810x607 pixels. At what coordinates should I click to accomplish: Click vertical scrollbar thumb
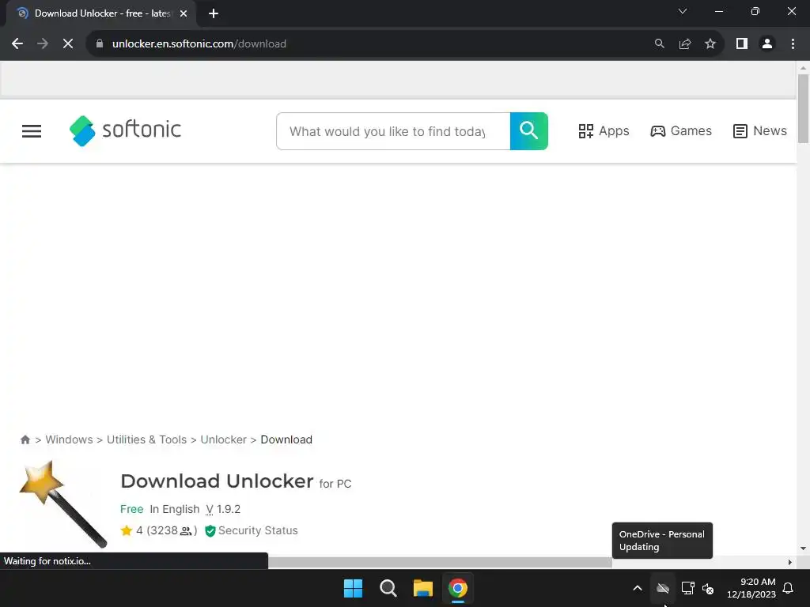click(x=803, y=108)
